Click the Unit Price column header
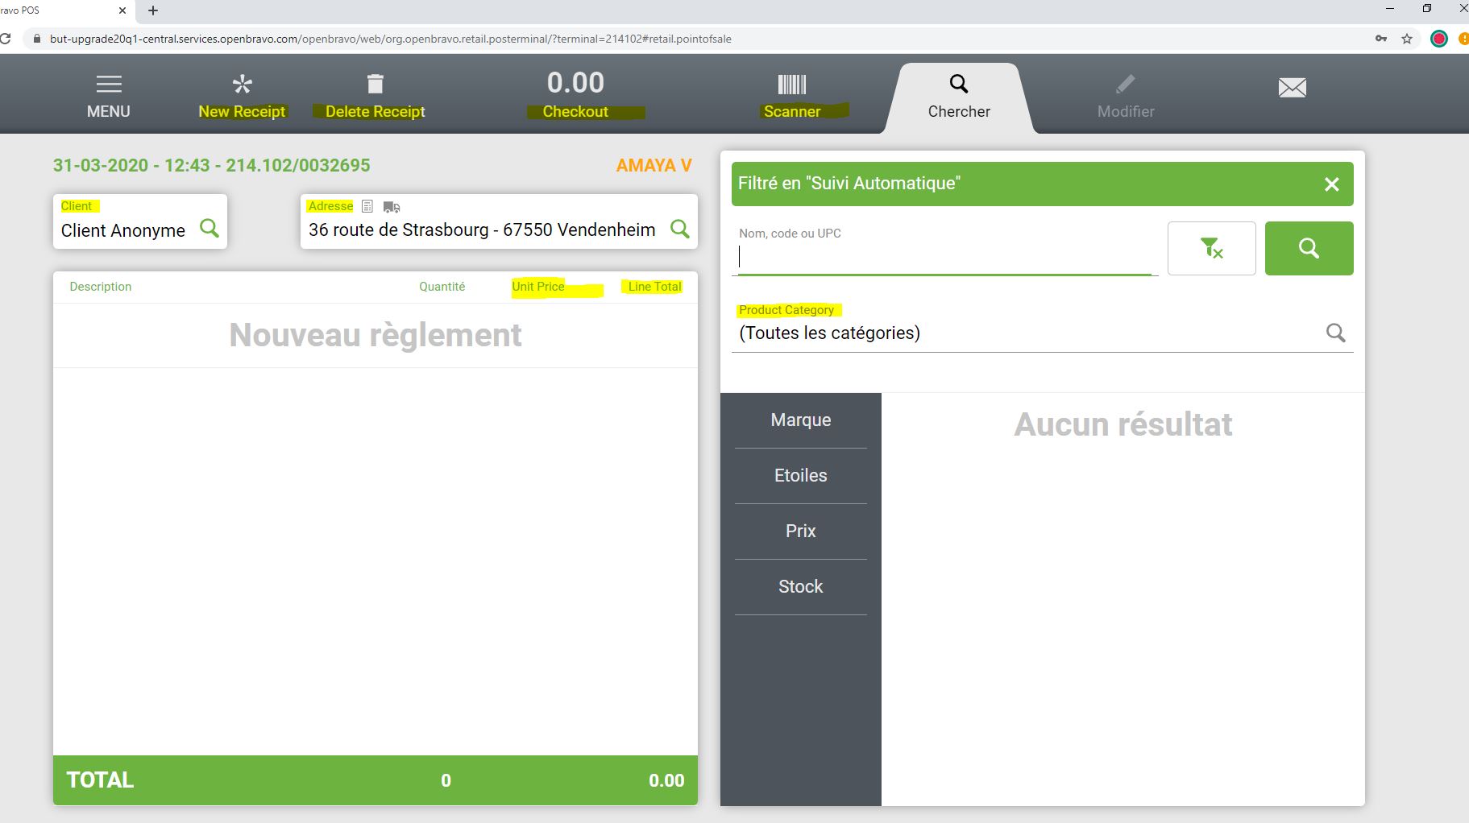The image size is (1469, 823). tap(538, 287)
